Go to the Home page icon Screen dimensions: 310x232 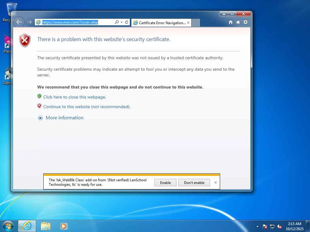point(230,22)
